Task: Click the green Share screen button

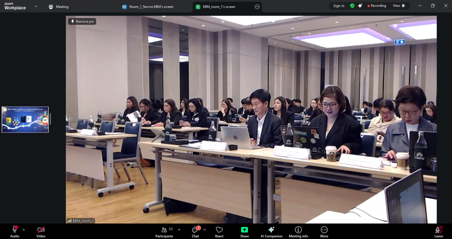Action: point(244,231)
